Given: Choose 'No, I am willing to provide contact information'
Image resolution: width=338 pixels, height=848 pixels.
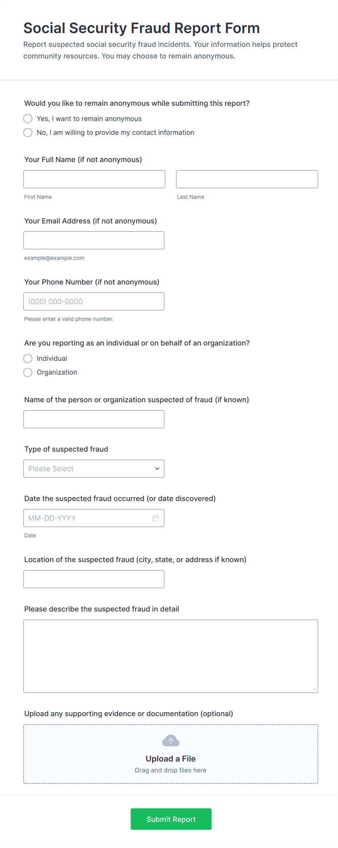Looking at the screenshot, I should coord(28,133).
